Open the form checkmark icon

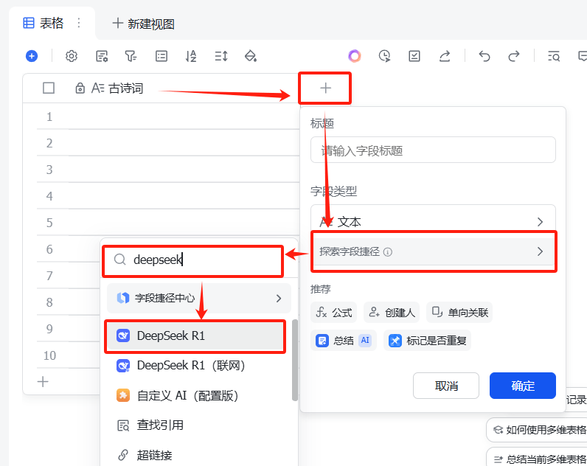tap(414, 56)
